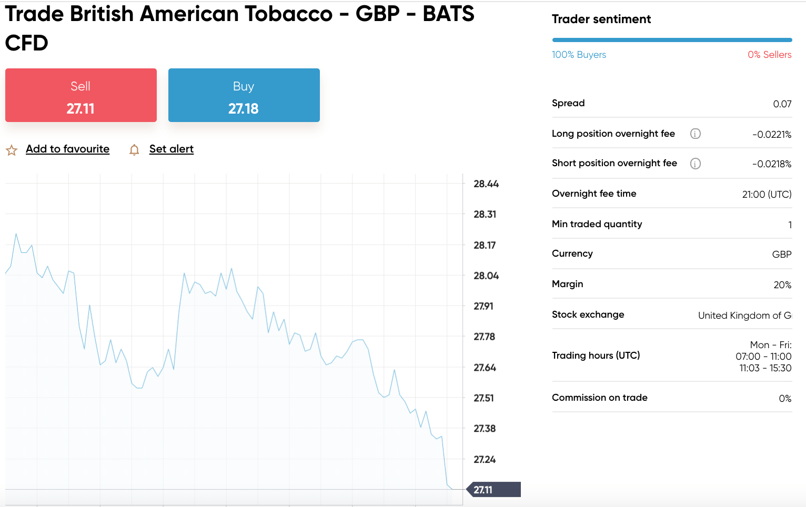Click the bell alert icon
This screenshot has width=806, height=507.
coord(134,150)
